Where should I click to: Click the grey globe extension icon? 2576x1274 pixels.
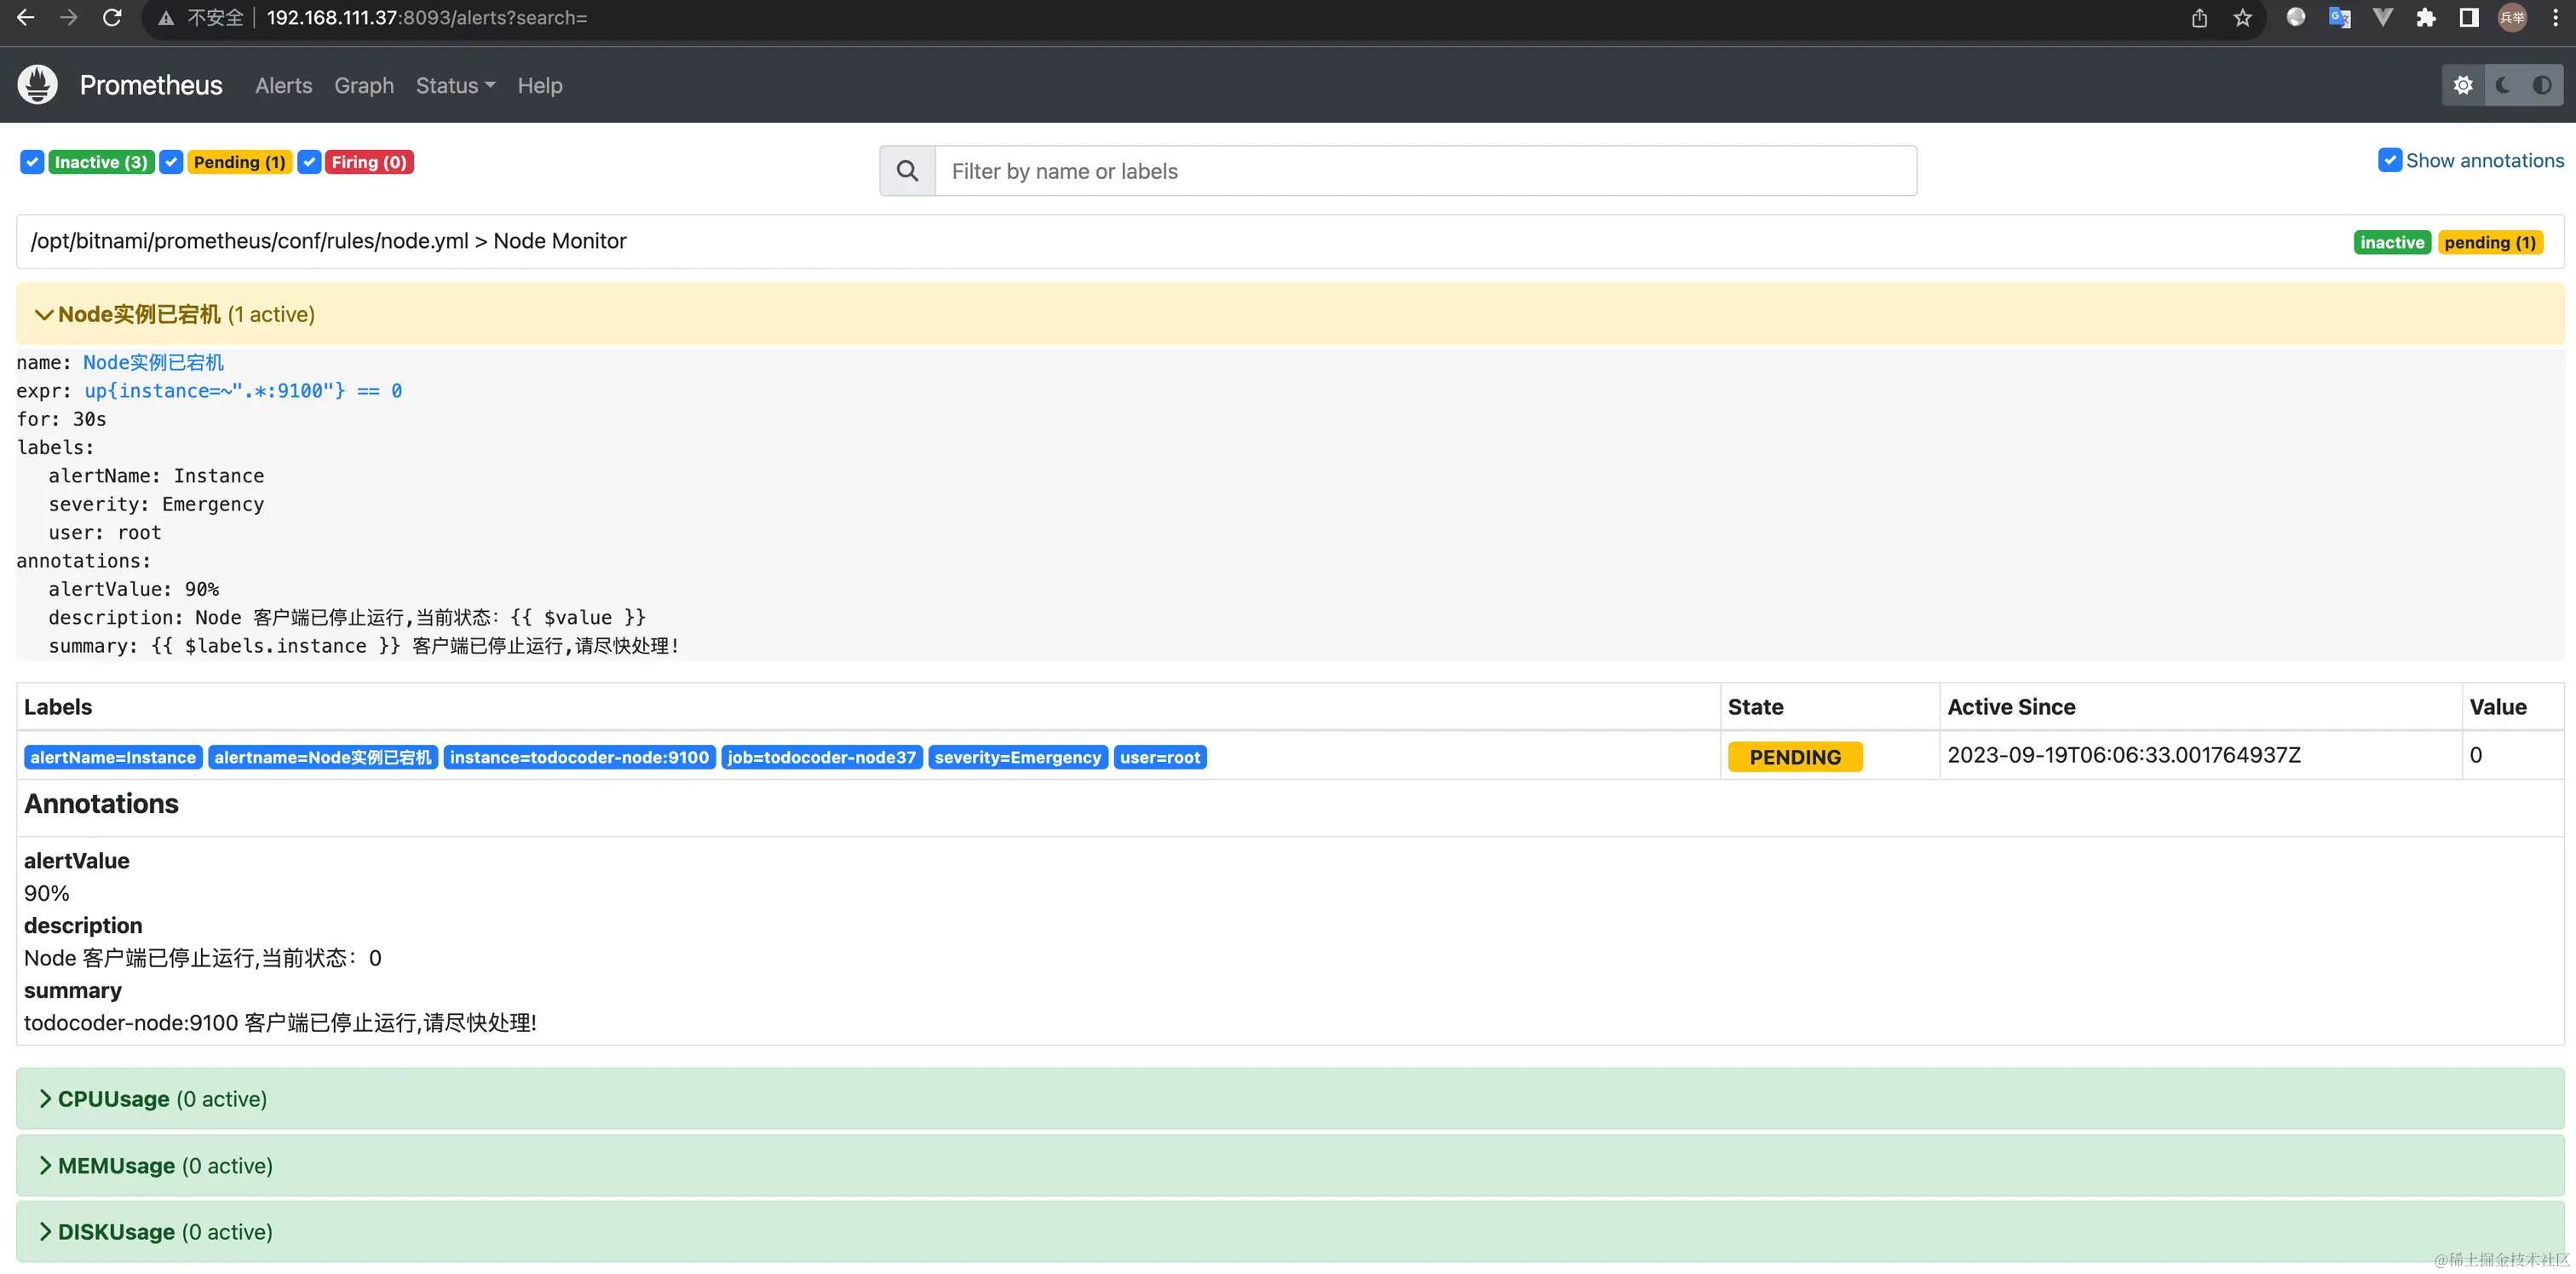tap(2296, 18)
